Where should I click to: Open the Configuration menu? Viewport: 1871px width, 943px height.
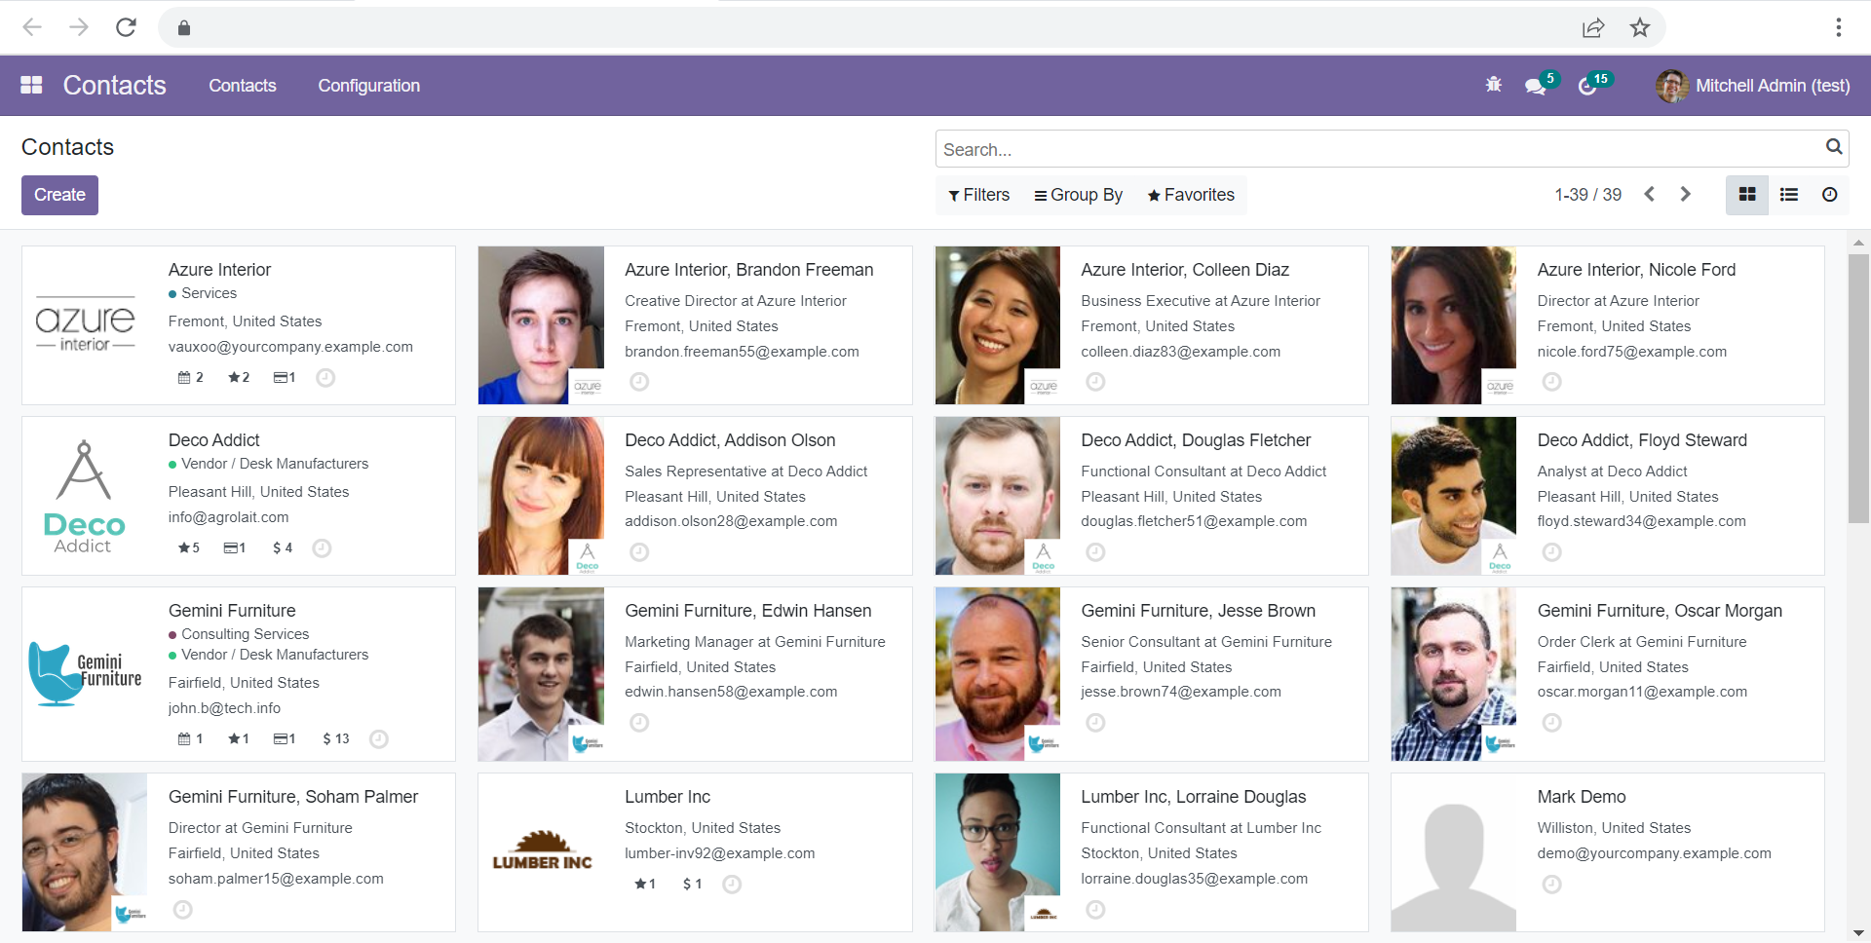[x=368, y=86]
